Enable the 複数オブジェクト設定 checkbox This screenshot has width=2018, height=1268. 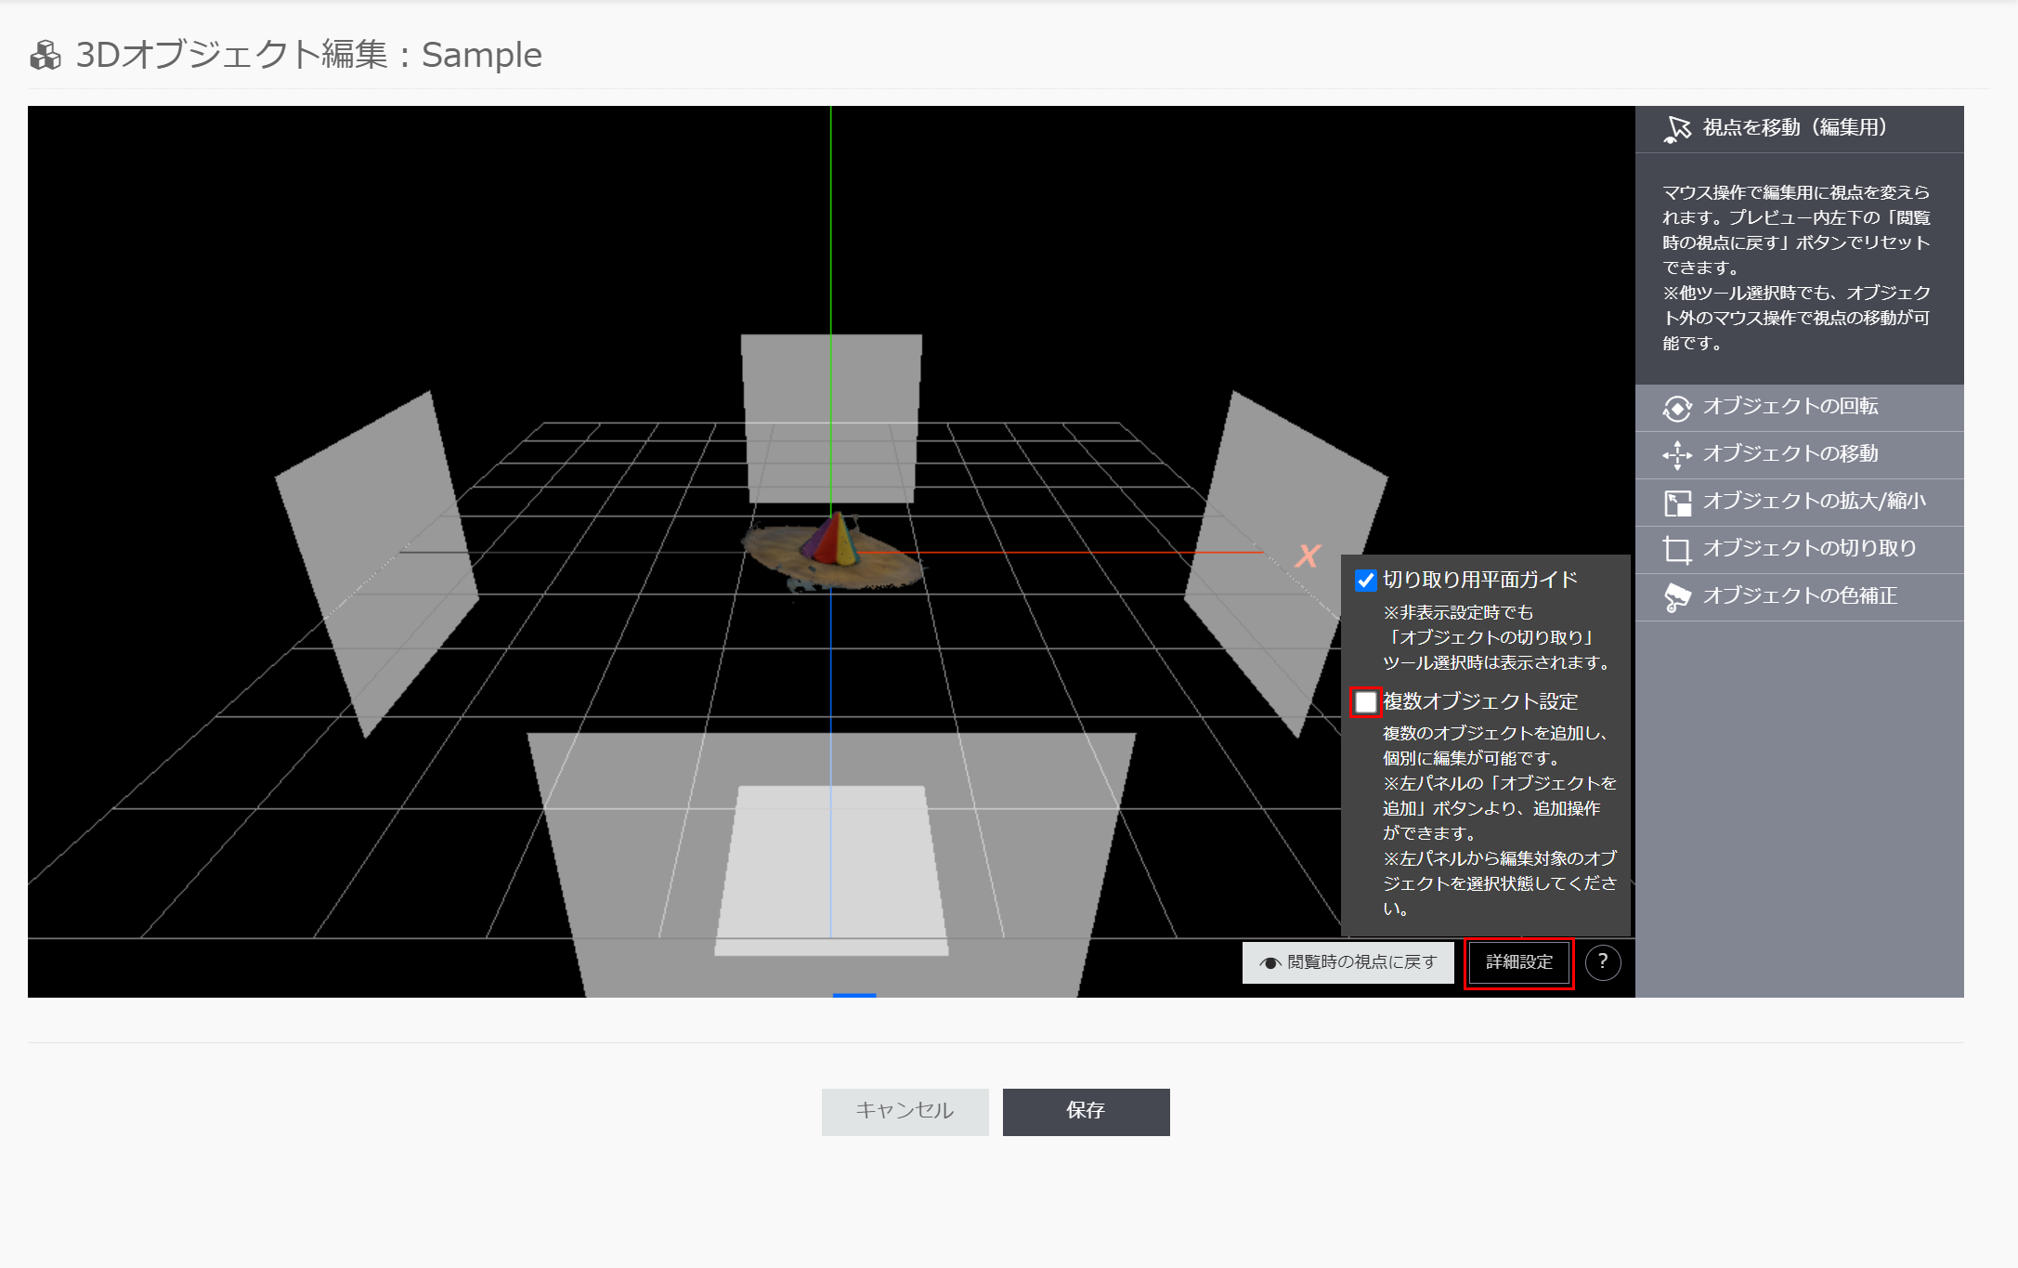point(1365,701)
